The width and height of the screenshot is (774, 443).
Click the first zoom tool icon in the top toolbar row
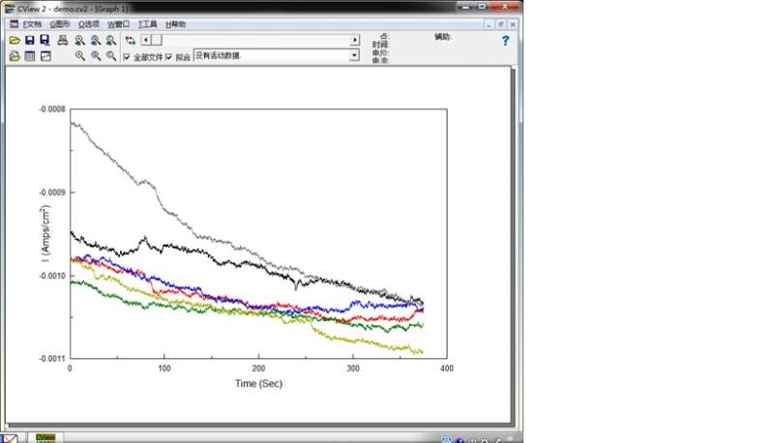coord(79,41)
